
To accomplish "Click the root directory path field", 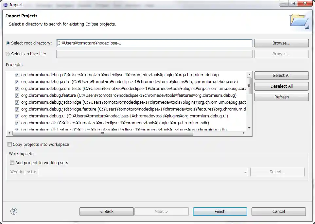I will pyautogui.click(x=154, y=43).
